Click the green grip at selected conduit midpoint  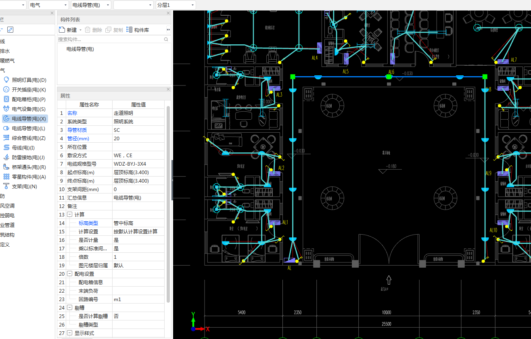pos(389,77)
